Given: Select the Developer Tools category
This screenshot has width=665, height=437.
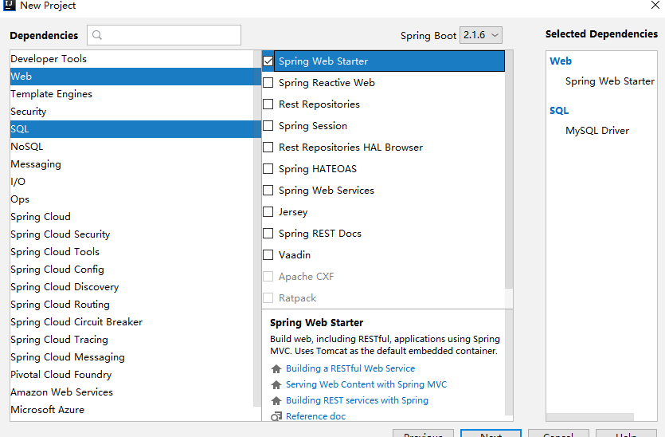Looking at the screenshot, I should [131, 58].
